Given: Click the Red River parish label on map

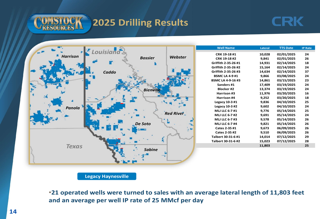Looking at the screenshot, I should 174,113.
